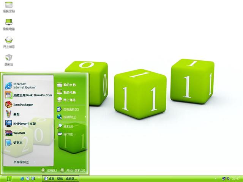Image resolution: width=243 pixels, height=182 pixels.
Task: Click the computers tray icon in the system tray
Action: [224, 179]
